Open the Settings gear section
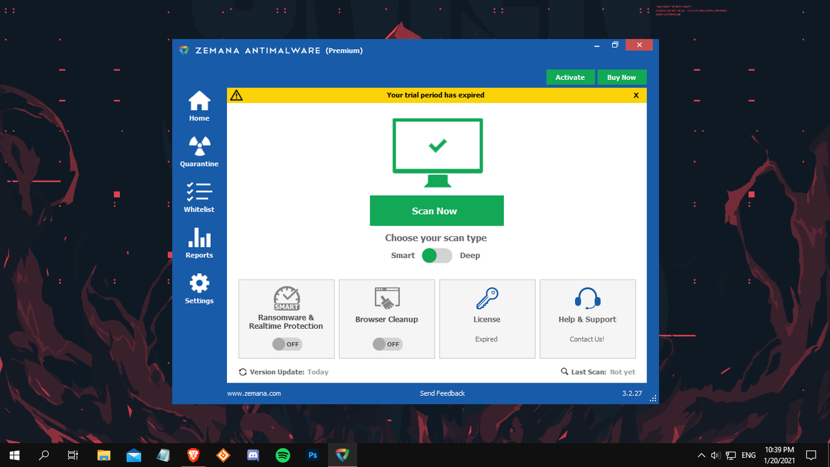Screen dimensions: 830x467 tap(199, 289)
